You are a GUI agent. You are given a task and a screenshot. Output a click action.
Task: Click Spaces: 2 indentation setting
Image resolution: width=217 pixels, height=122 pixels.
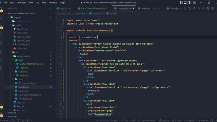pos(115,121)
